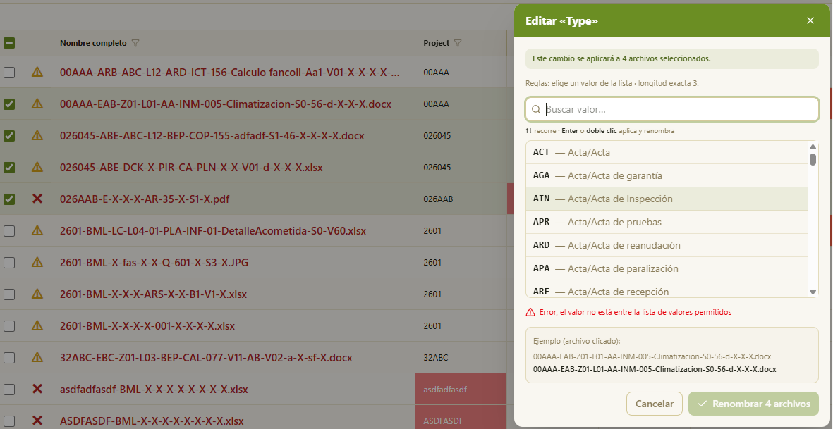The height and width of the screenshot is (429, 833).
Task: Click warning icon on 32ABC-EBC-Z01 row
Action: click(37, 357)
